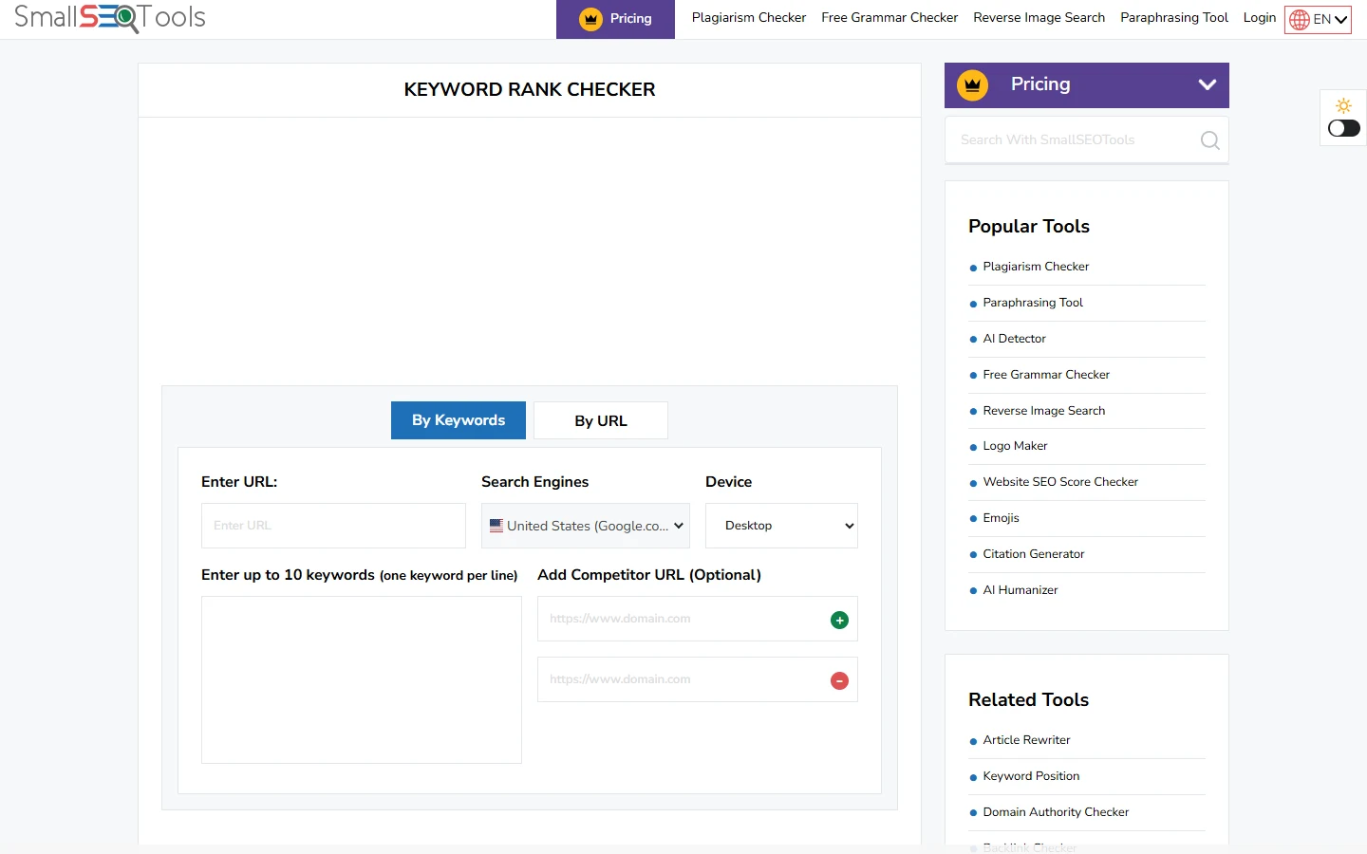Click the SmallSEOTools logo
Screen dimensions: 1367x854
coord(110,18)
